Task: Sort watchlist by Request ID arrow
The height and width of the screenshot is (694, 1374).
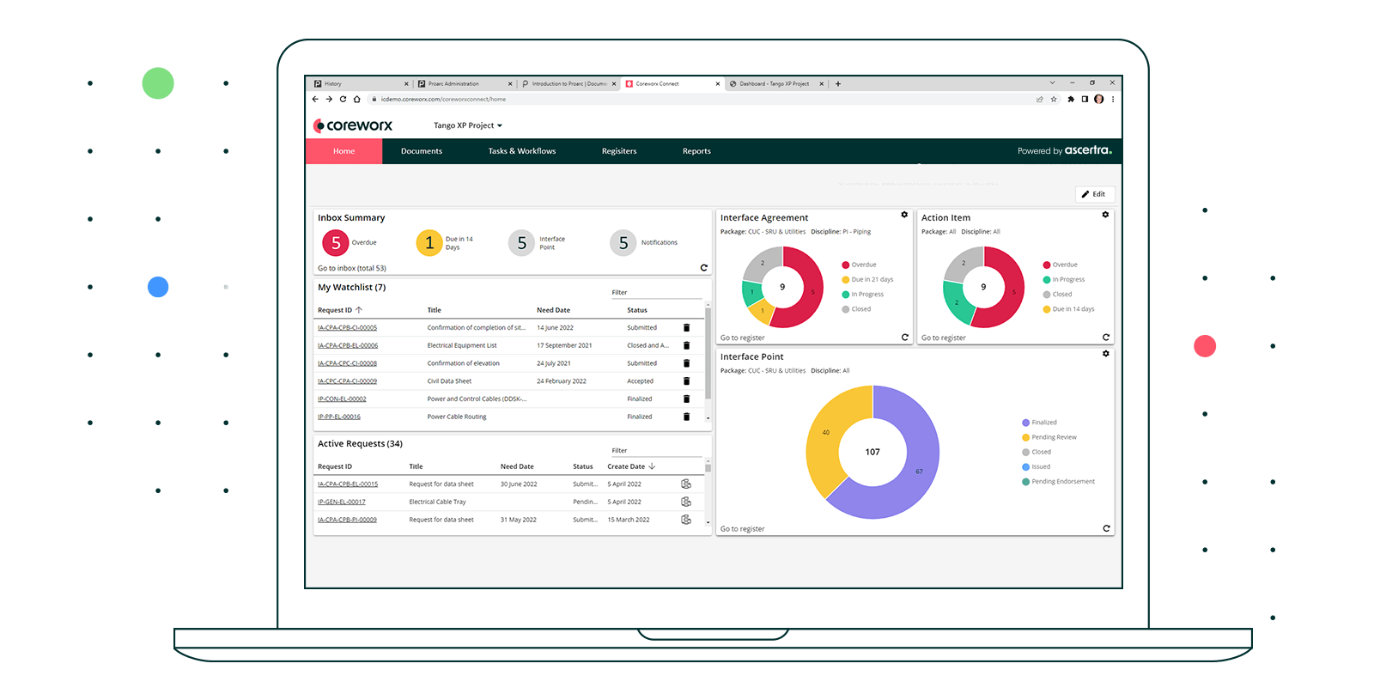Action: tap(359, 310)
